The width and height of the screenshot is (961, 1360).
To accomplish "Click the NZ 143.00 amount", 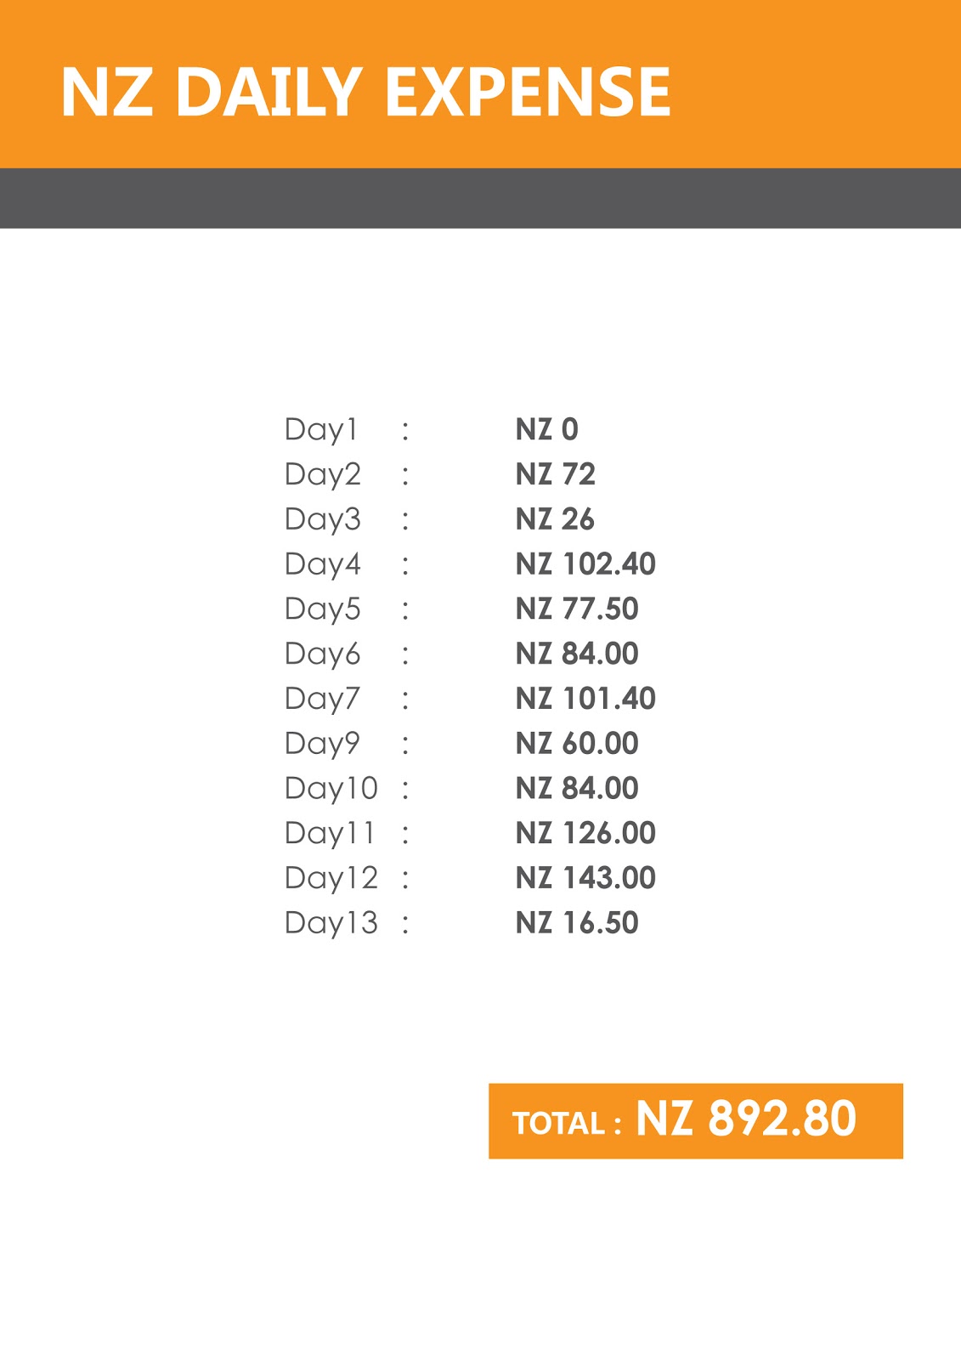I will (585, 878).
